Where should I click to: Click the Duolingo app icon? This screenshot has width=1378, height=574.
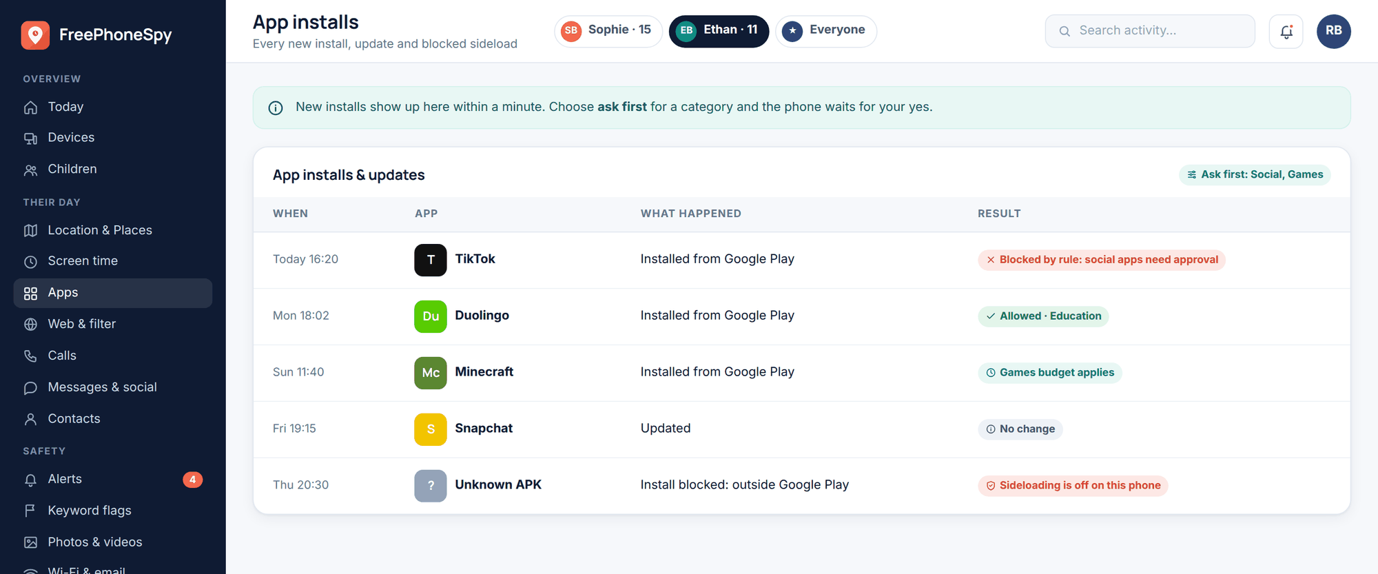click(431, 316)
